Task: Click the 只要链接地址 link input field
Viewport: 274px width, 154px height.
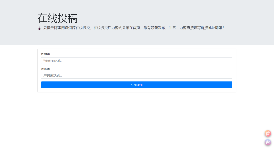Action: click(x=137, y=75)
